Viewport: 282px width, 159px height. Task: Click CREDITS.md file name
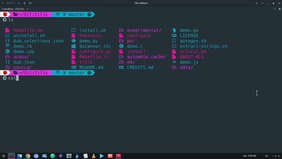[x=140, y=68]
